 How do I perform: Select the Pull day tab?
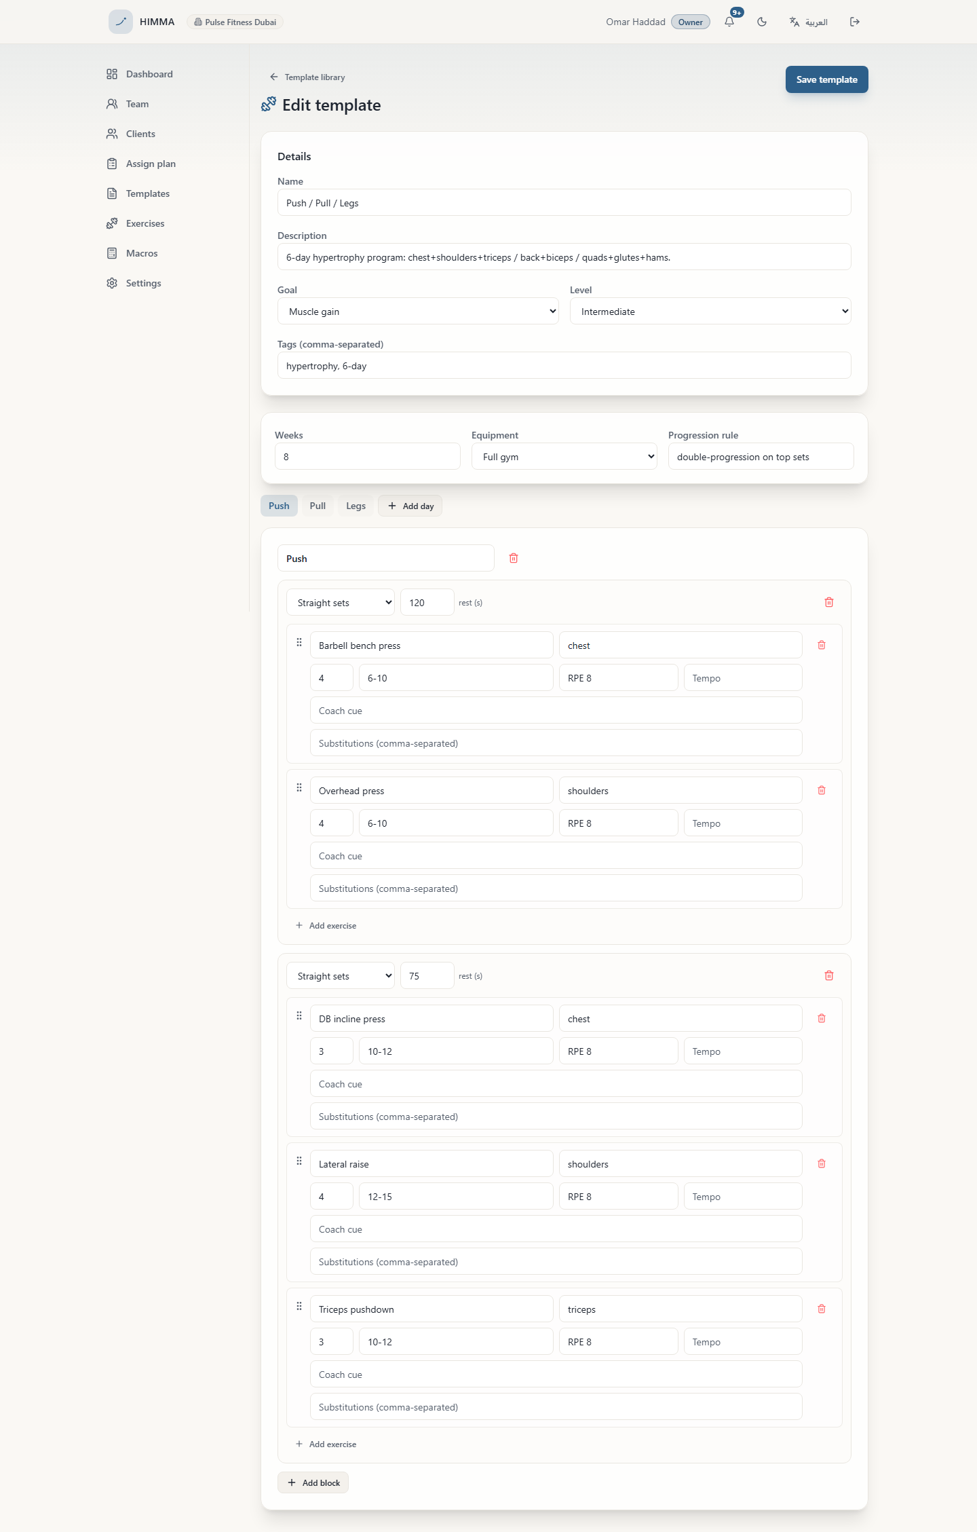[318, 506]
